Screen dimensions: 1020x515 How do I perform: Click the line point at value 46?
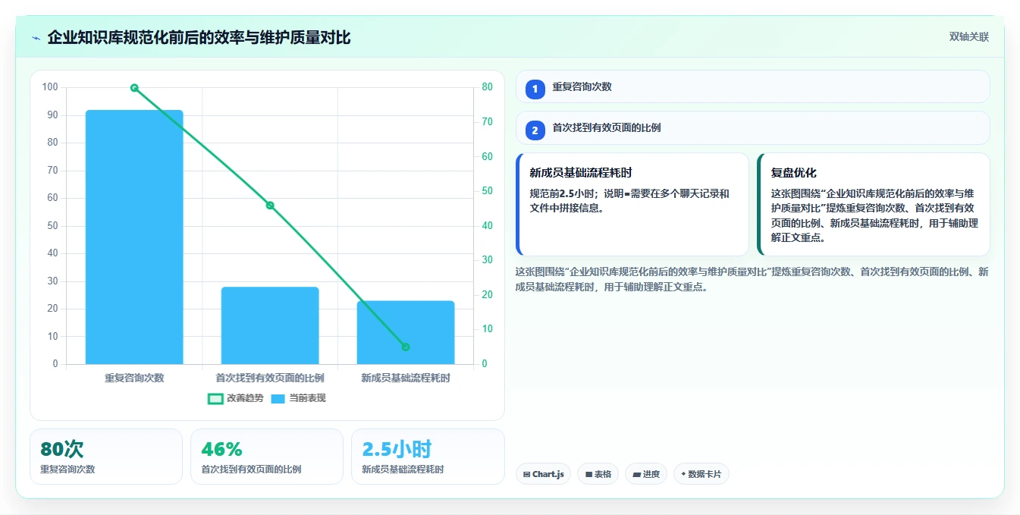point(270,206)
